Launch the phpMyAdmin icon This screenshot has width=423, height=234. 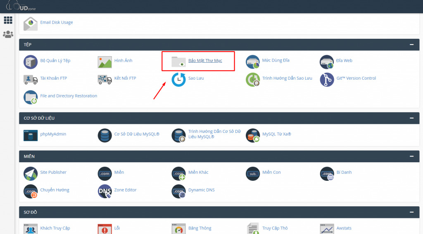click(x=31, y=135)
